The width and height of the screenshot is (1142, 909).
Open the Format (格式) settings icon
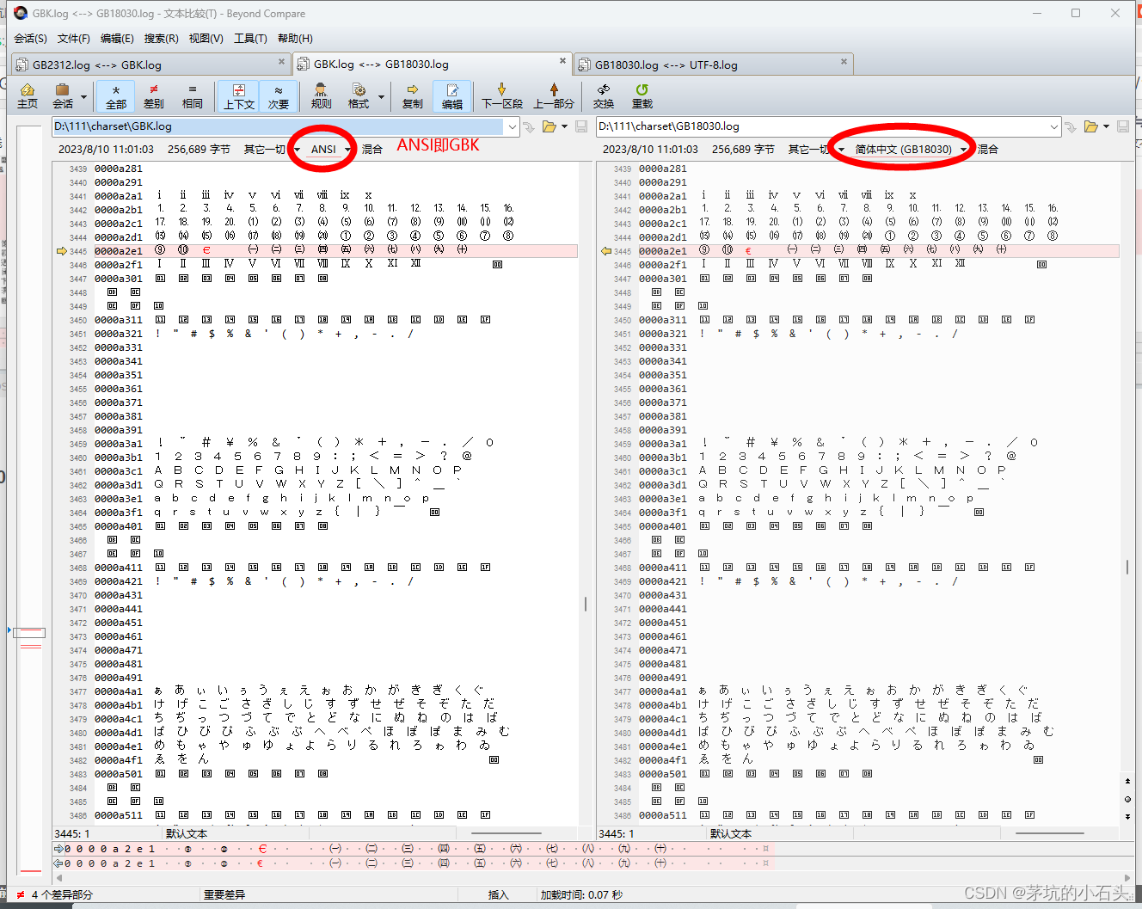pos(359,95)
